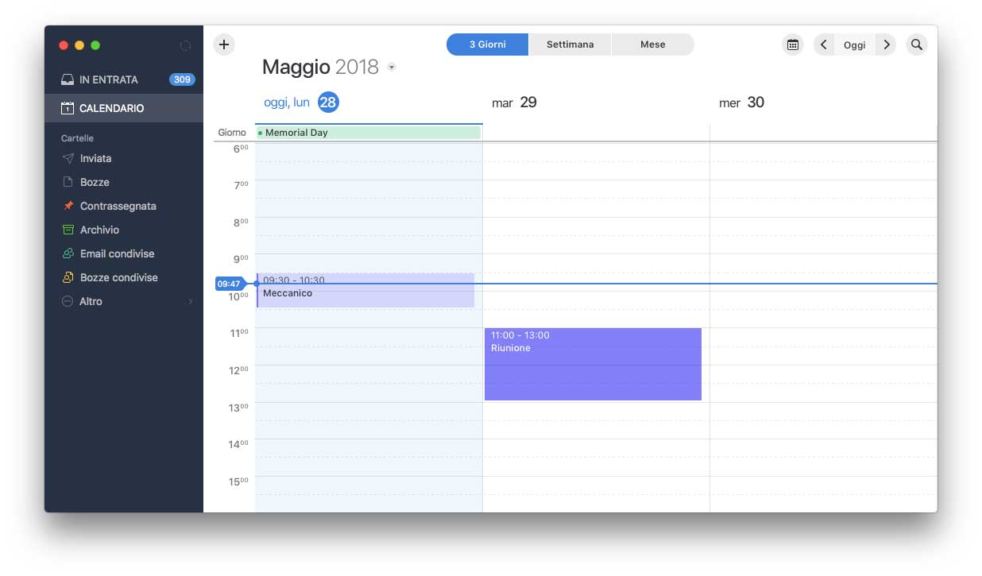982x576 pixels.
Task: Select the Meccanico event
Action: coord(365,294)
